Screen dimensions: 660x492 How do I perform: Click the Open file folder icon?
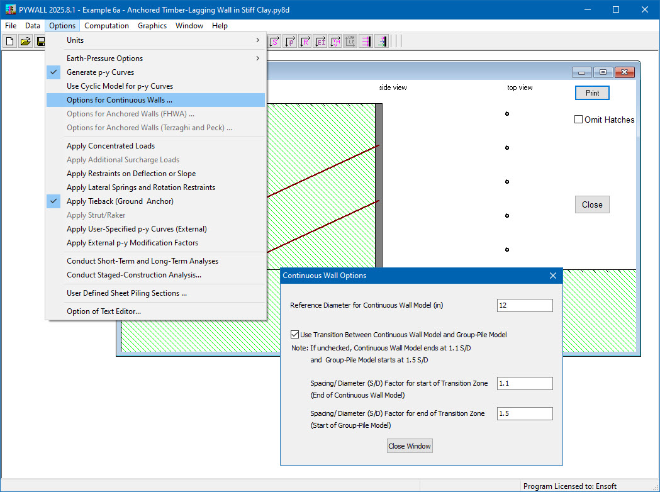[25, 42]
